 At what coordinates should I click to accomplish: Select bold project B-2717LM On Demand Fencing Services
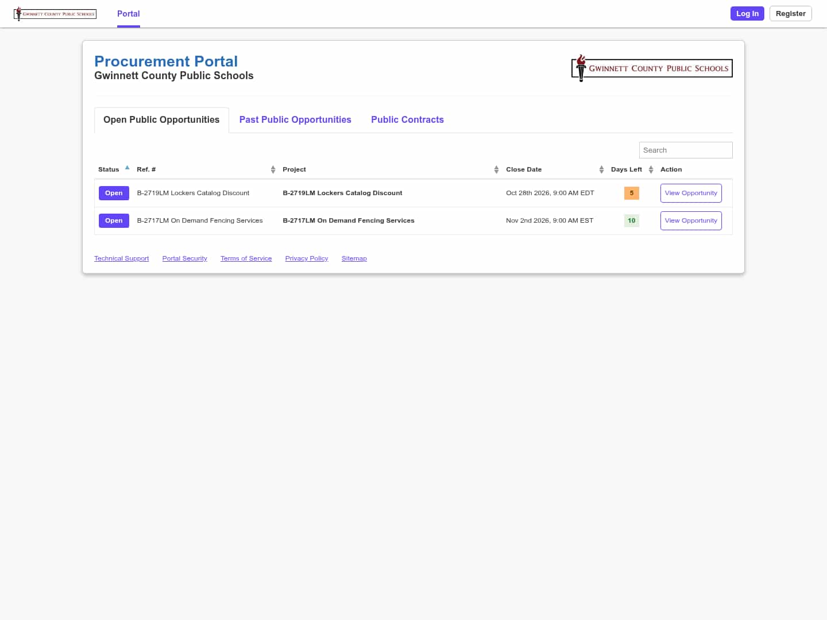pos(349,221)
